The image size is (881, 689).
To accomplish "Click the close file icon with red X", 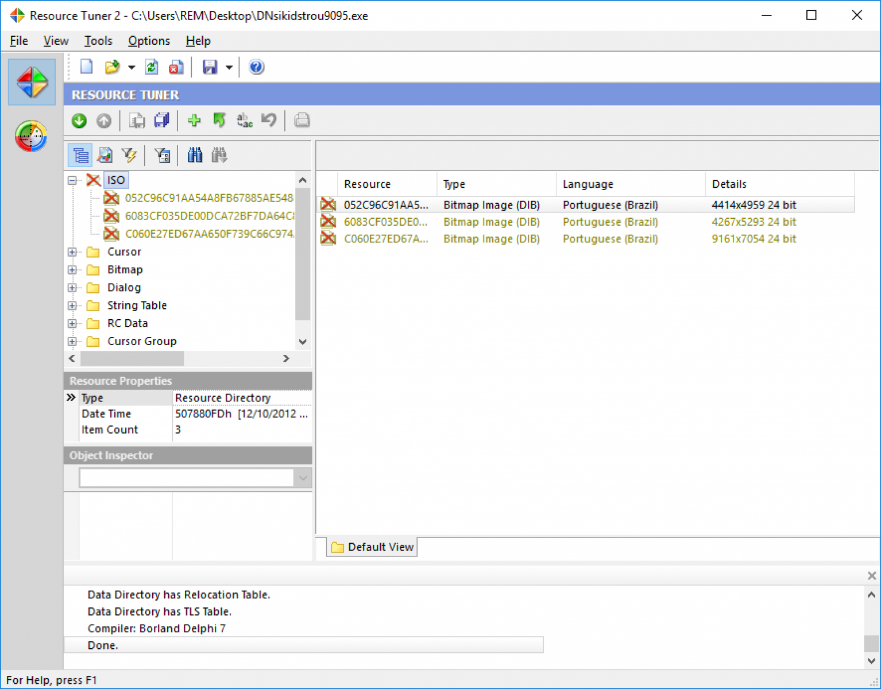I will pyautogui.click(x=176, y=67).
